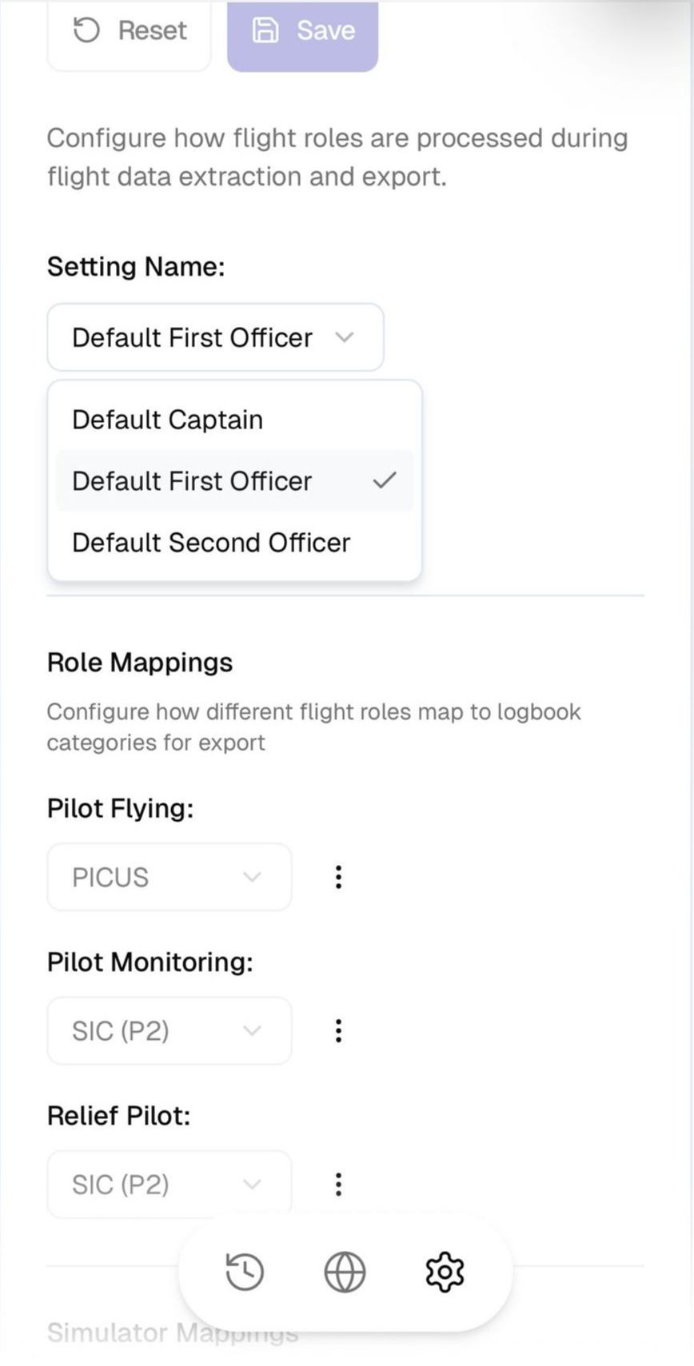This screenshot has width=694, height=1366.
Task: Expand the Pilot Flying PICUS dropdown
Action: 170,877
